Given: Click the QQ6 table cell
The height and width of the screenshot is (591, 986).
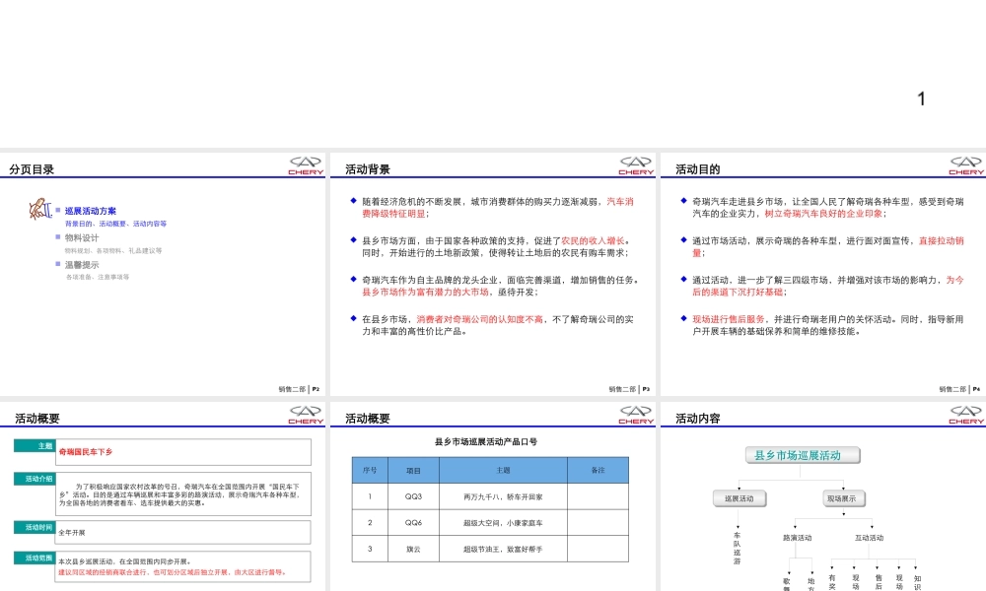Looking at the screenshot, I should [413, 522].
